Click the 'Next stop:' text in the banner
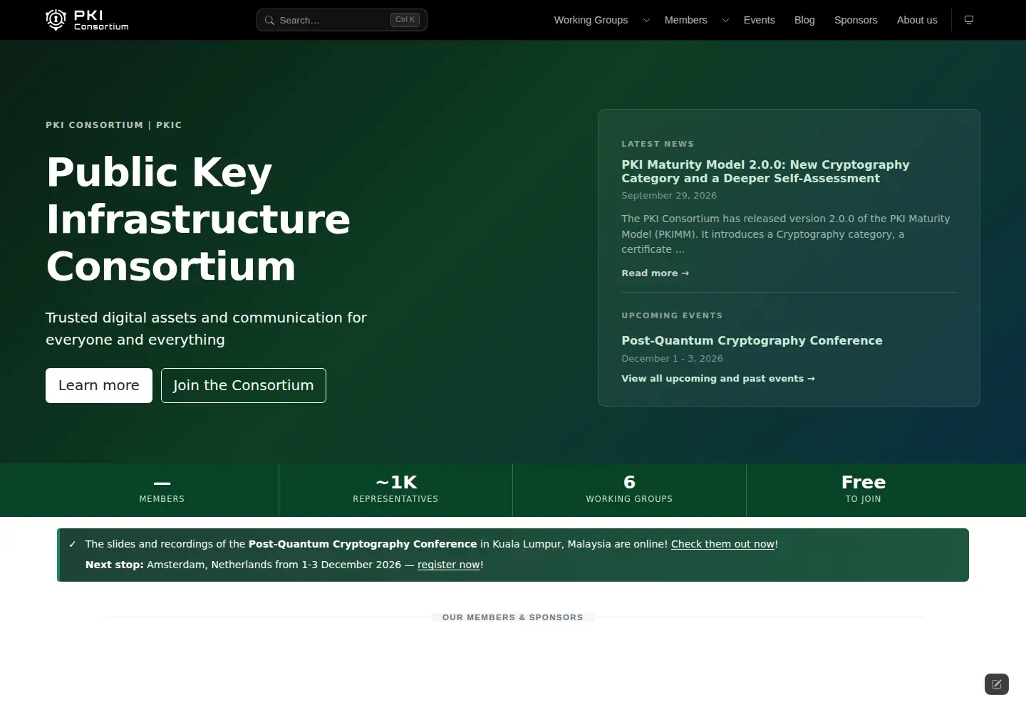The image size is (1026, 712). (115, 565)
